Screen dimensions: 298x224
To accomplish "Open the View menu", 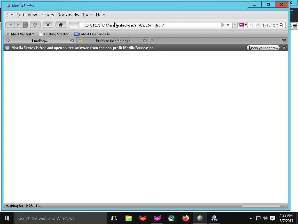I will pyautogui.click(x=32, y=15).
